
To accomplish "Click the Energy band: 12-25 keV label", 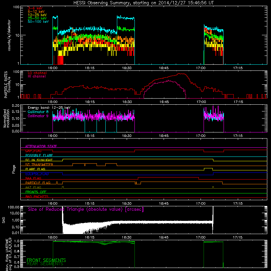I will (x=49, y=108).
